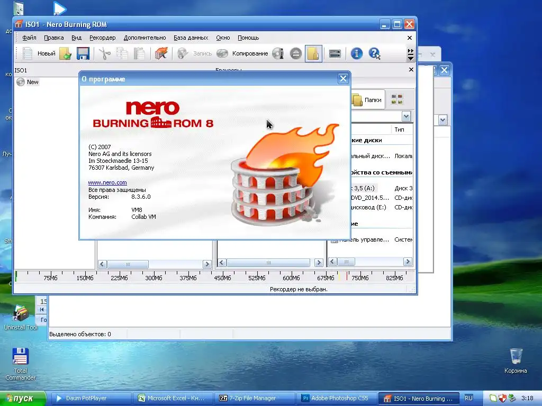Click the Запись burn button
The width and height of the screenshot is (542, 406).
(194, 53)
